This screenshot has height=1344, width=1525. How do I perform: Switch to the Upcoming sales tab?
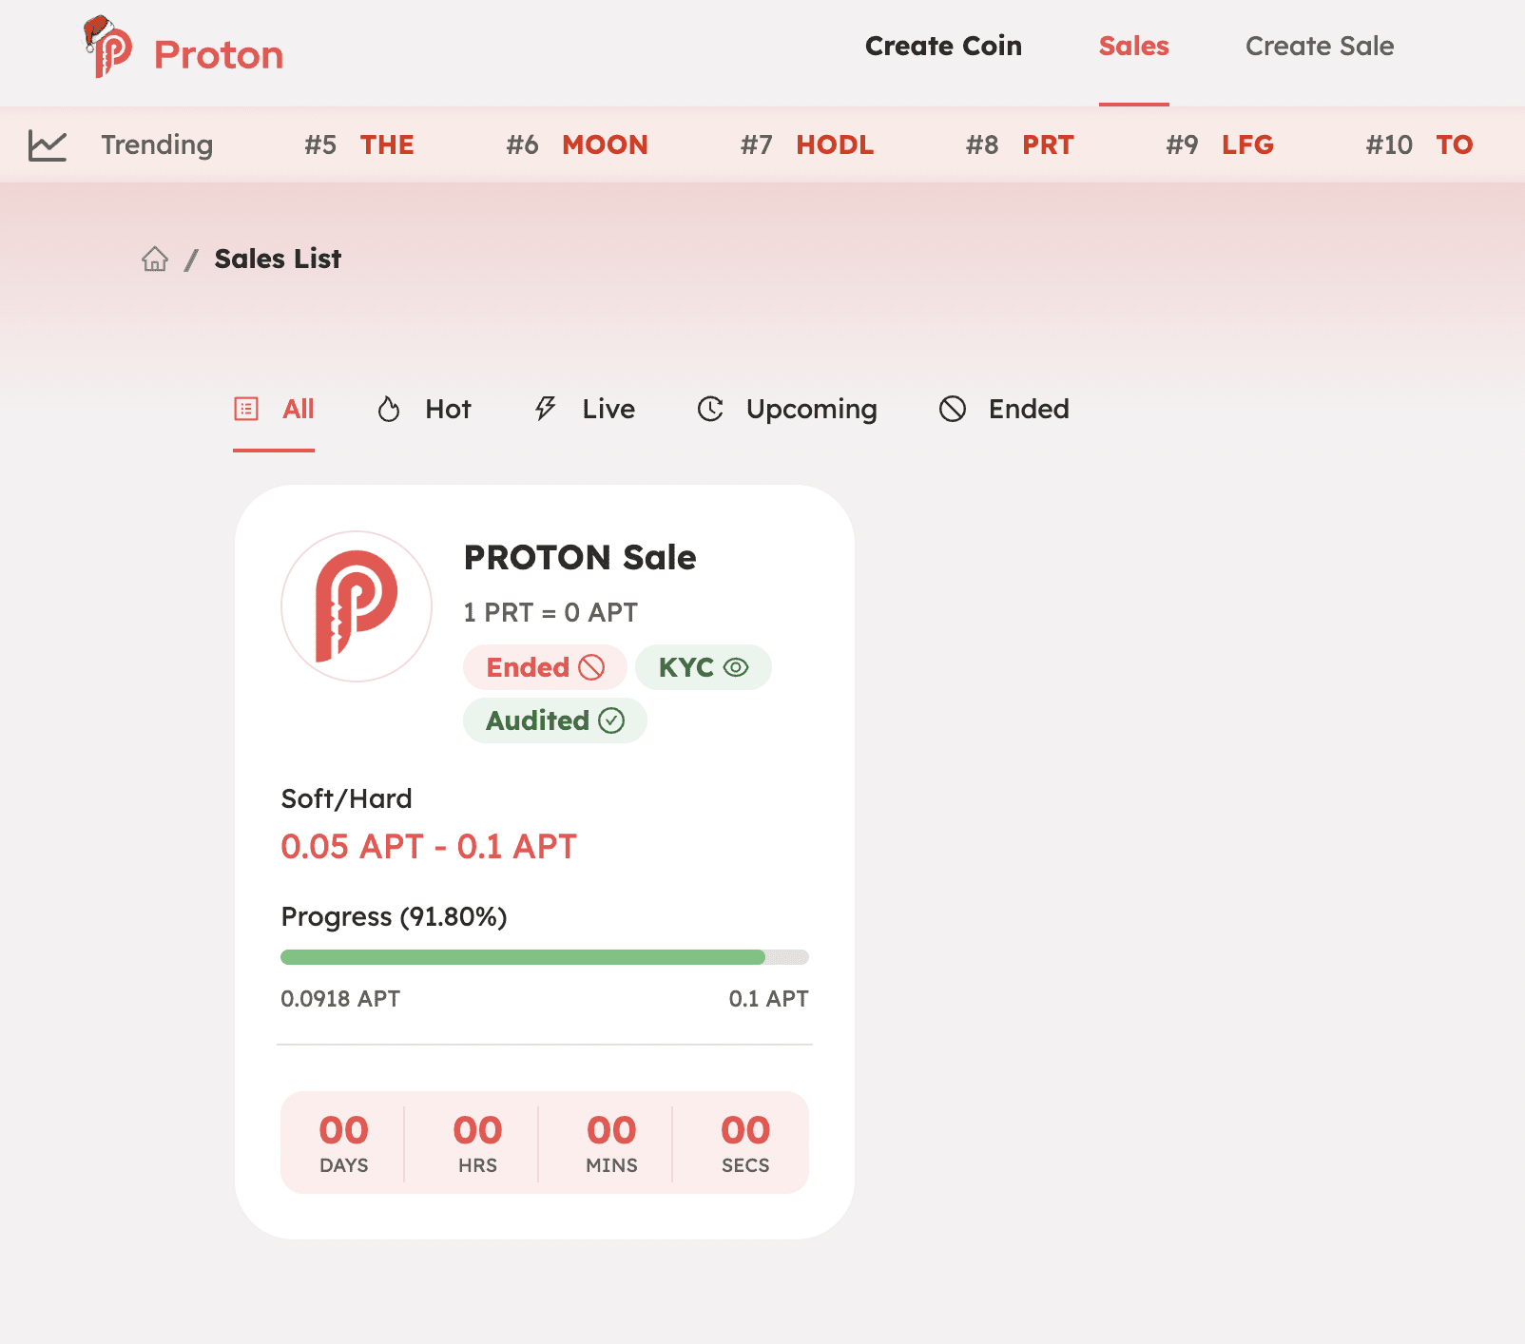pos(787,409)
